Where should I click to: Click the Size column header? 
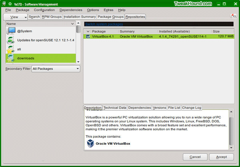coord(223,31)
